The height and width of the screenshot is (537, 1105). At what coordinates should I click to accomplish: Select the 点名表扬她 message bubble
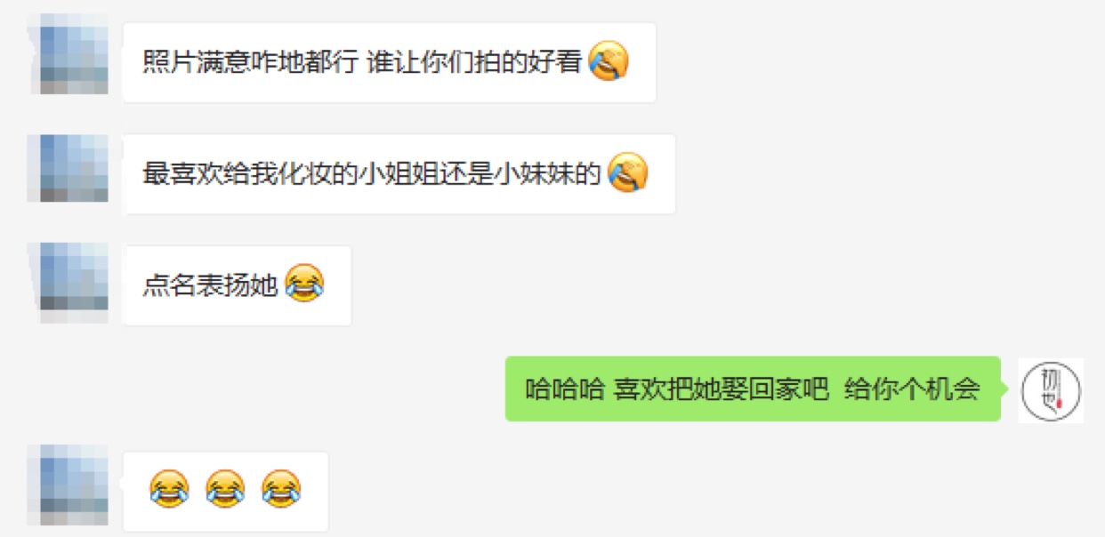pos(237,285)
